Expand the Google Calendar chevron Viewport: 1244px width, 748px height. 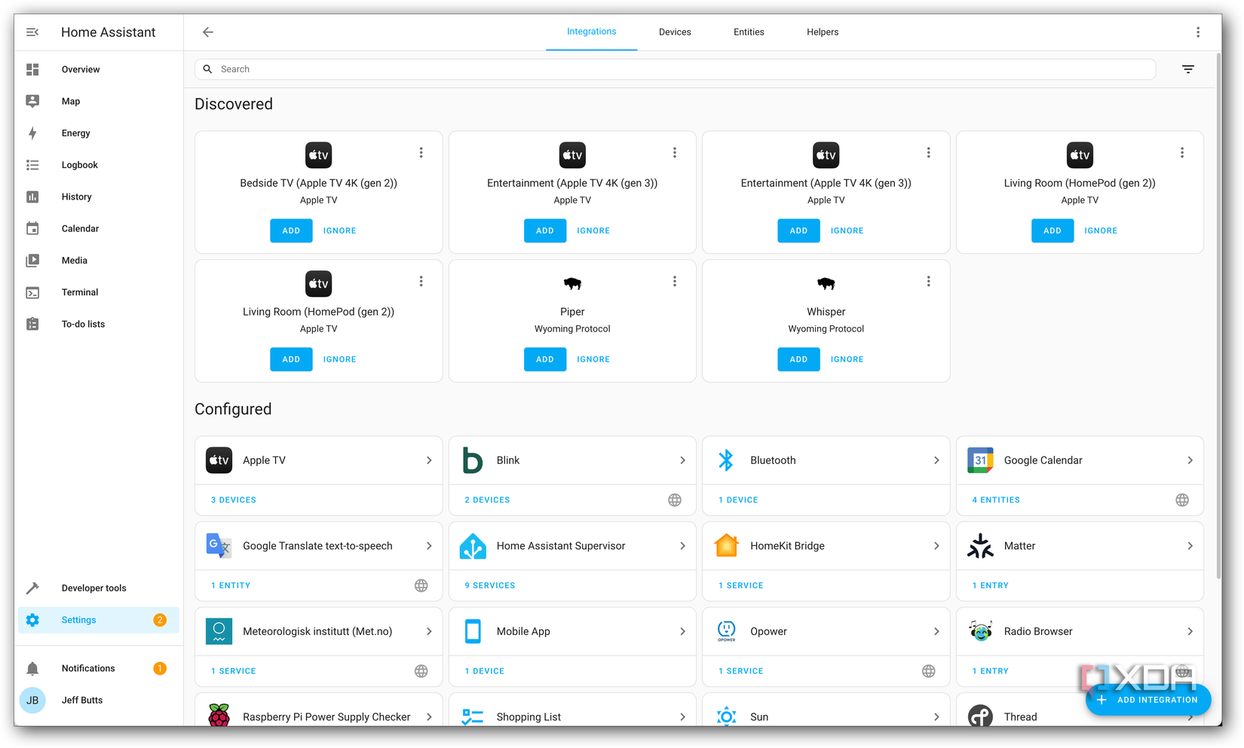(1190, 460)
